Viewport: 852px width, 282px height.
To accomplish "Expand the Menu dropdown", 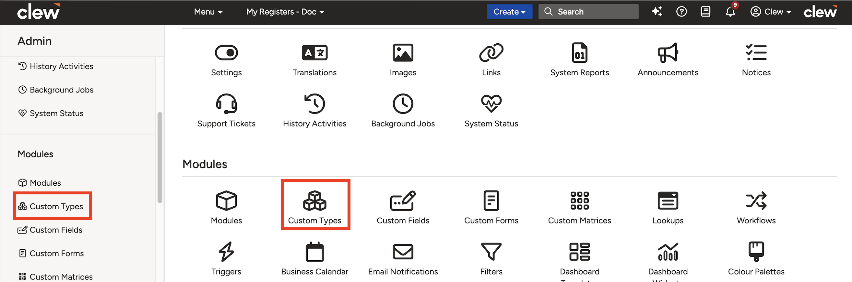I will tap(208, 12).
